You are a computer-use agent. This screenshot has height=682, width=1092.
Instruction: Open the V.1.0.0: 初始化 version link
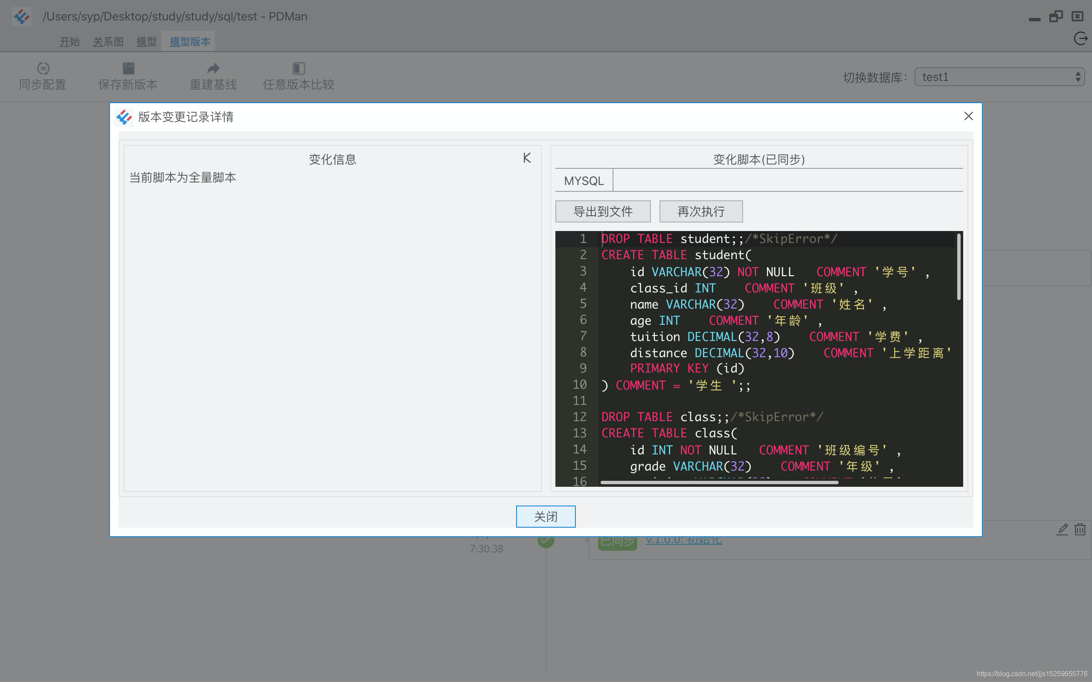tap(683, 540)
